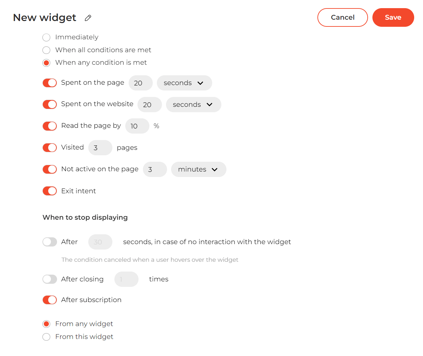The width and height of the screenshot is (423, 356).
Task: Choose the From any widget option
Action: (46, 324)
